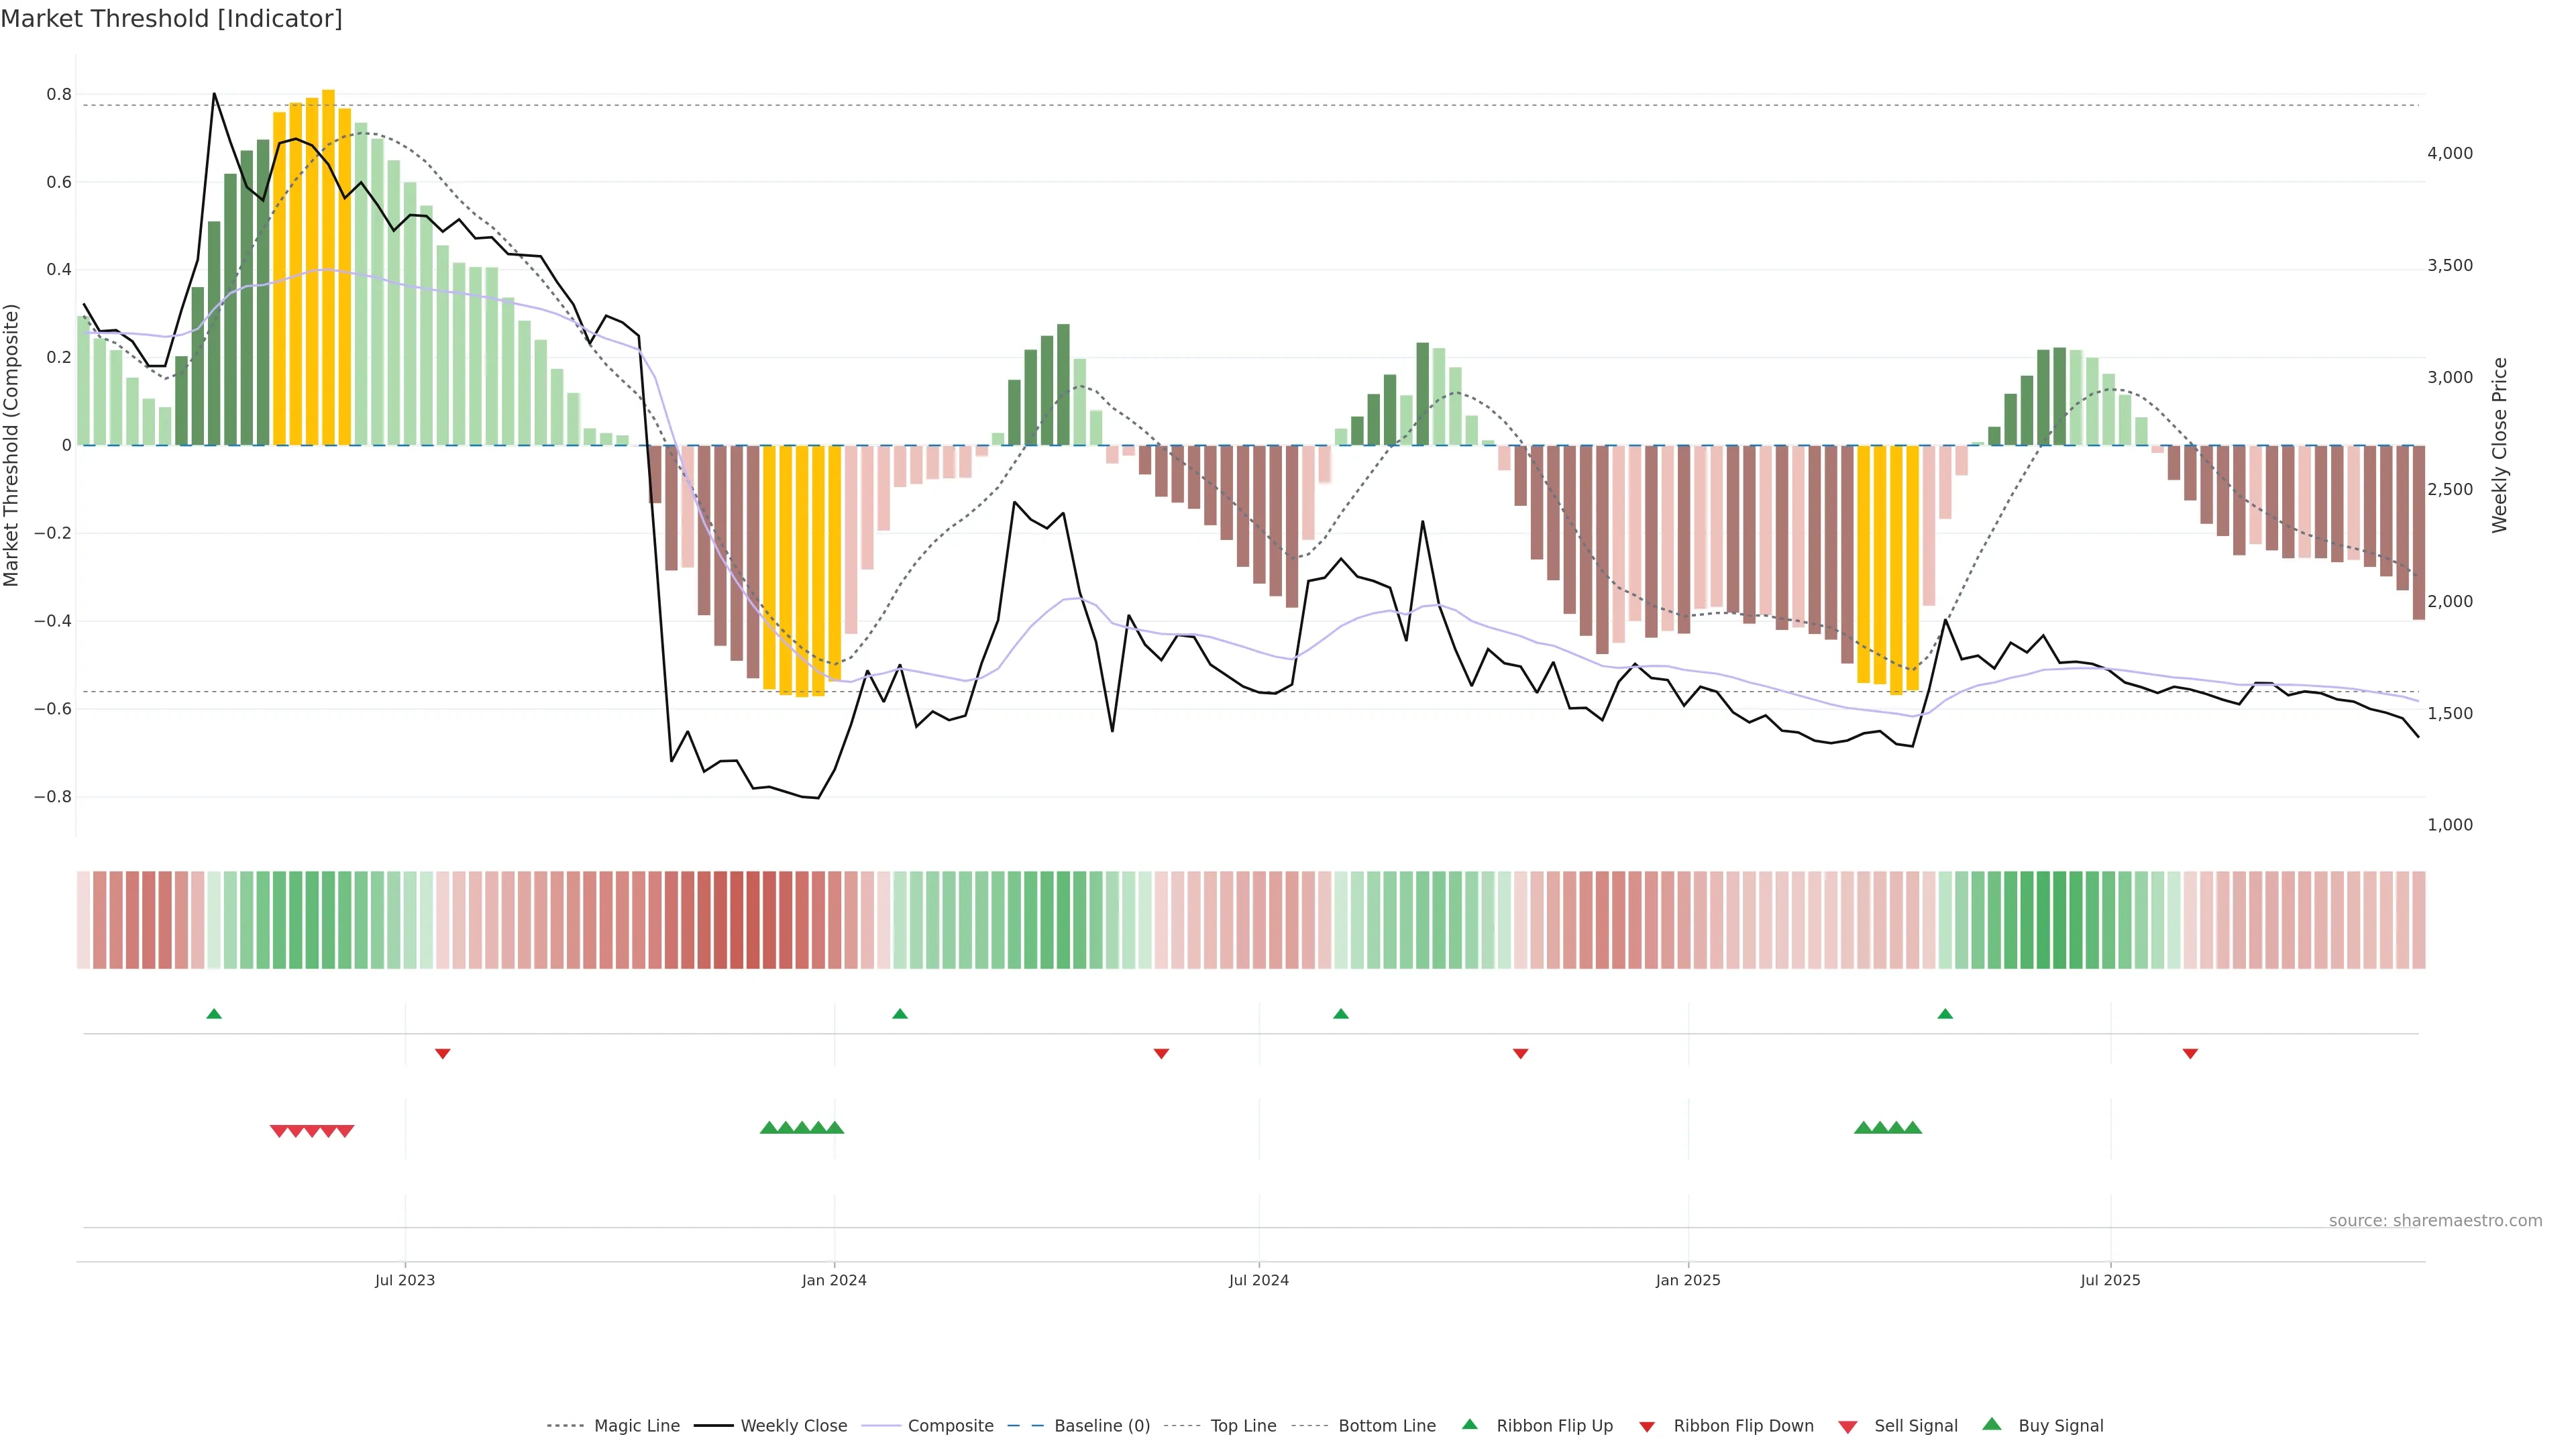Click ribbon flip up marker after Jul 2024

[1341, 1014]
